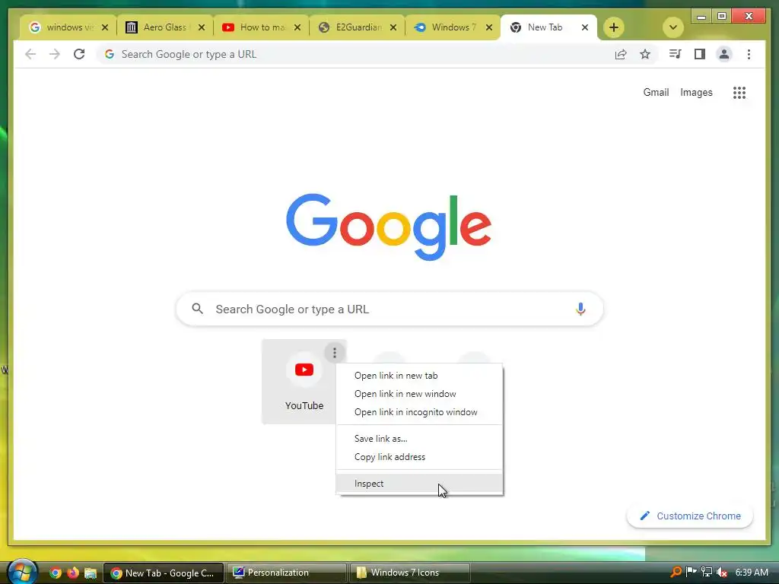Switch to Windows 7 Icons taskbar window
The image size is (779, 584).
[410, 573]
